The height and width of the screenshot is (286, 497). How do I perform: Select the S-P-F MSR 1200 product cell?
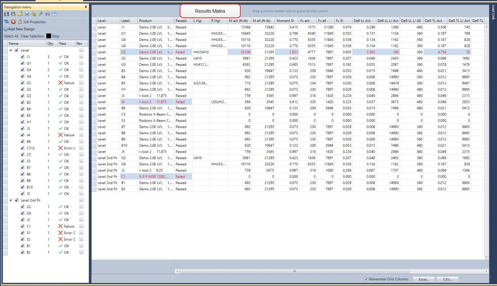point(156,177)
